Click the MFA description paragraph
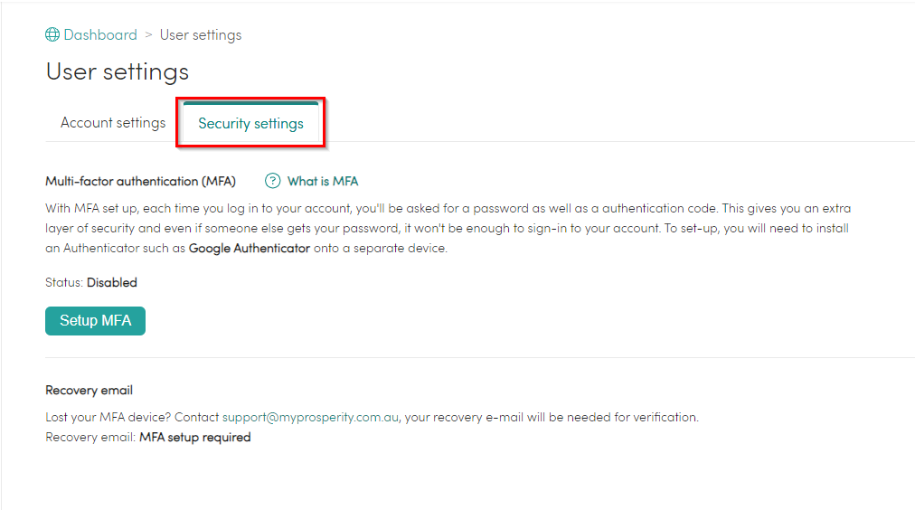Image resolution: width=915 pixels, height=510 pixels. 448,228
